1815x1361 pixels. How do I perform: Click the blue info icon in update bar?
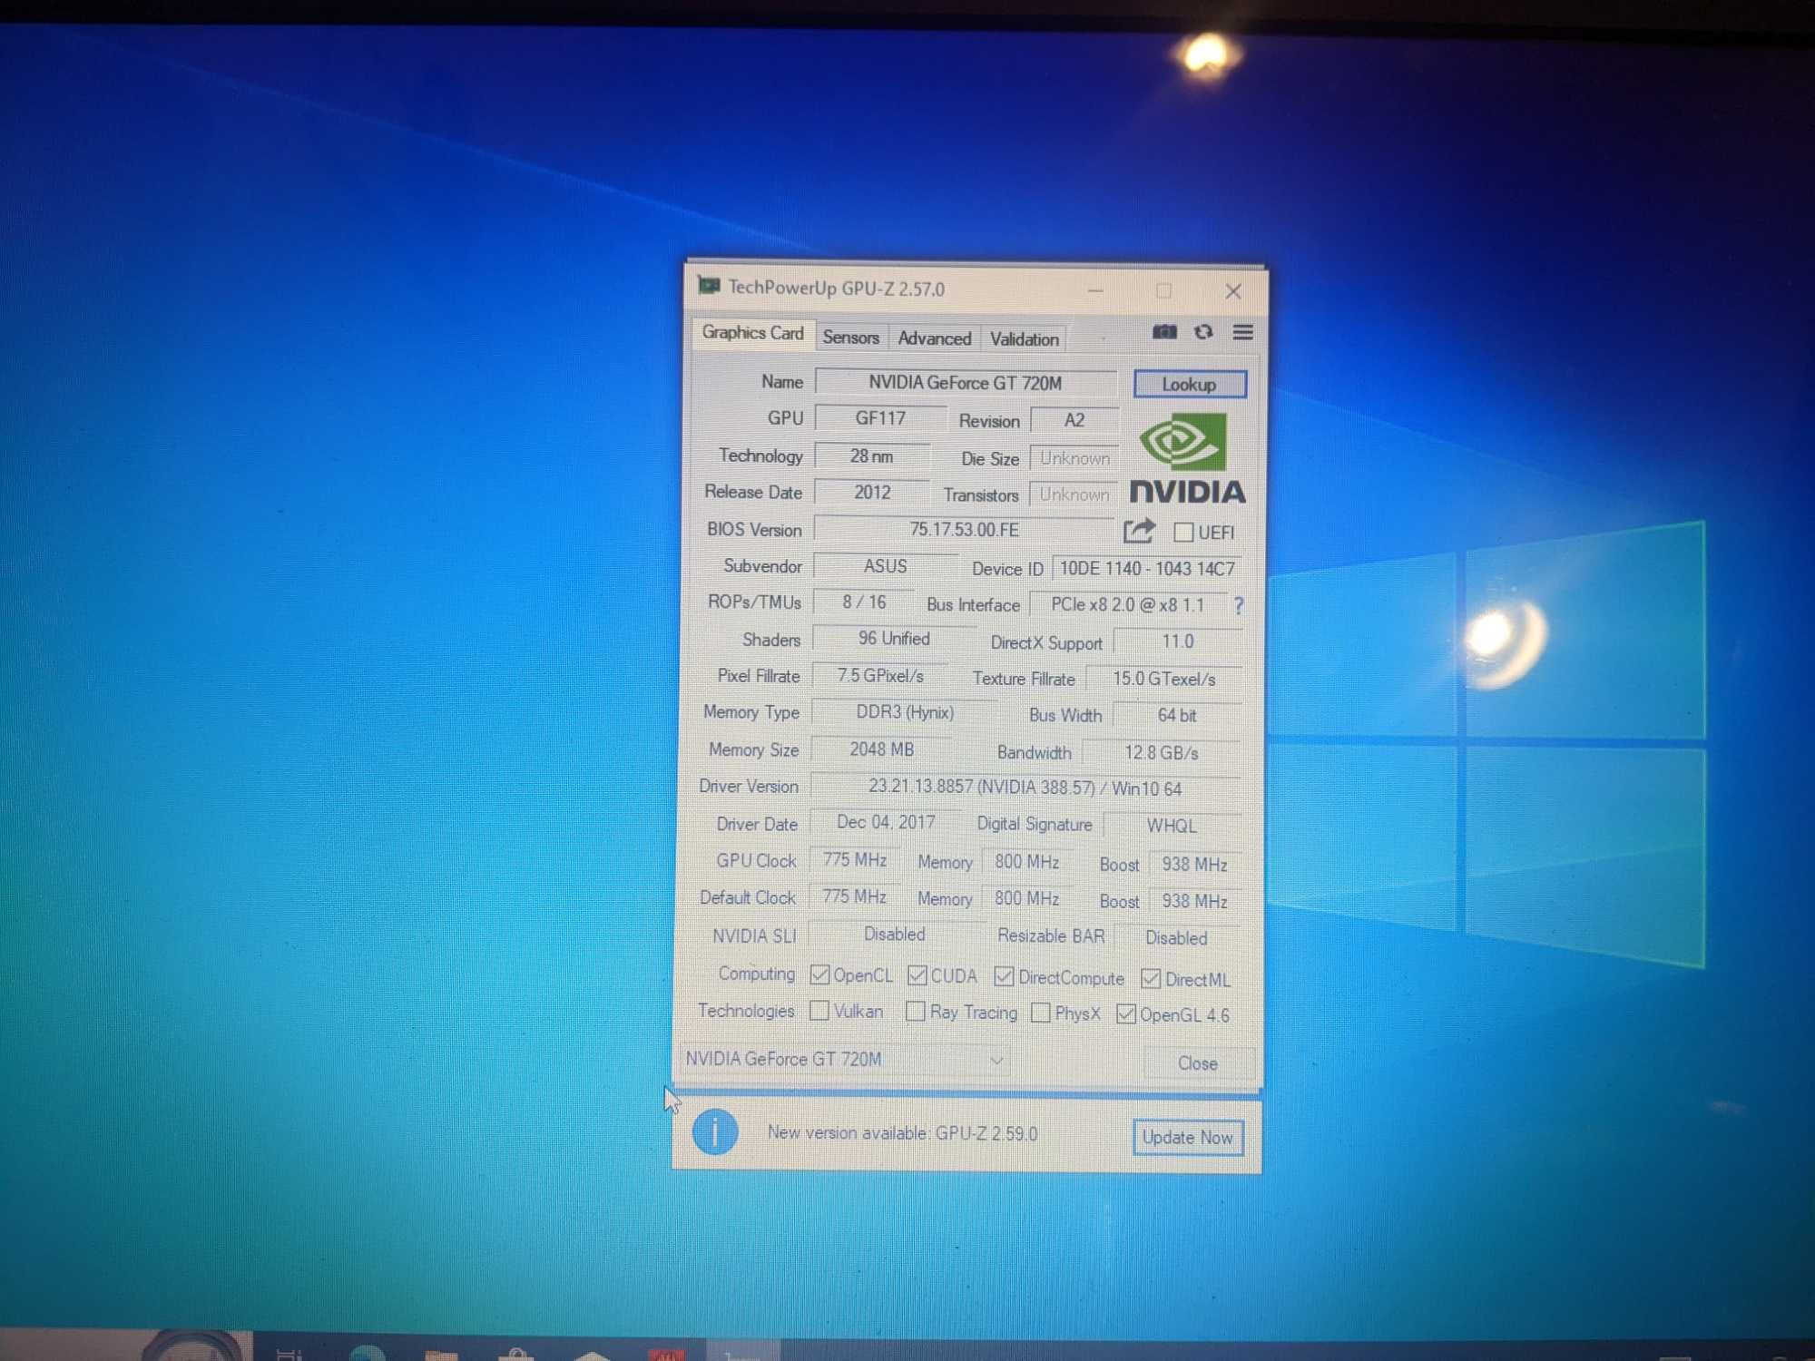(x=715, y=1131)
